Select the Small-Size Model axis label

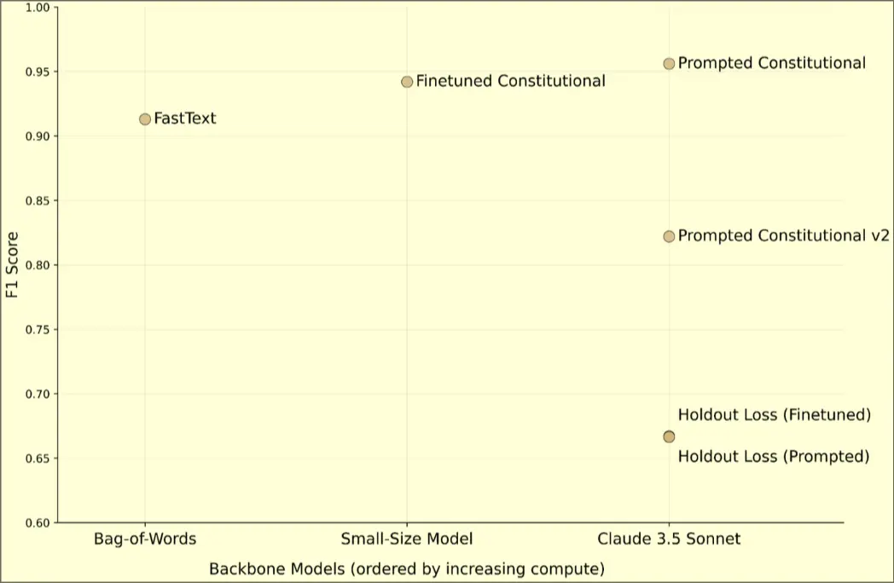(407, 539)
